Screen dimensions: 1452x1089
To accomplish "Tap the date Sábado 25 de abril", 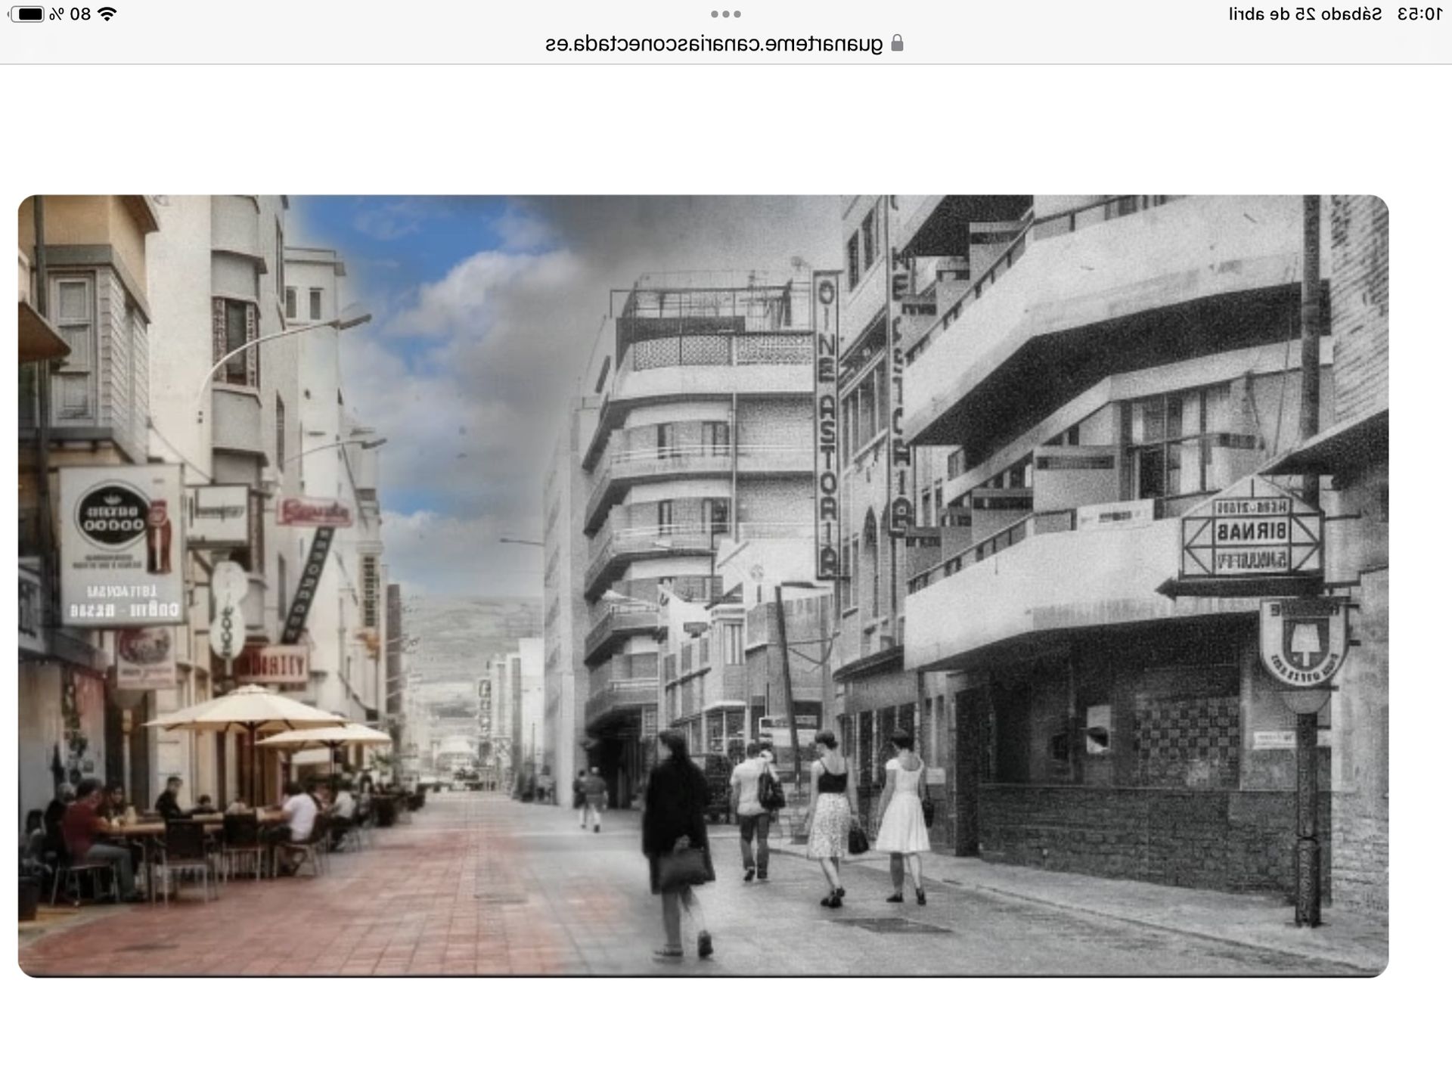I will (x=1305, y=14).
